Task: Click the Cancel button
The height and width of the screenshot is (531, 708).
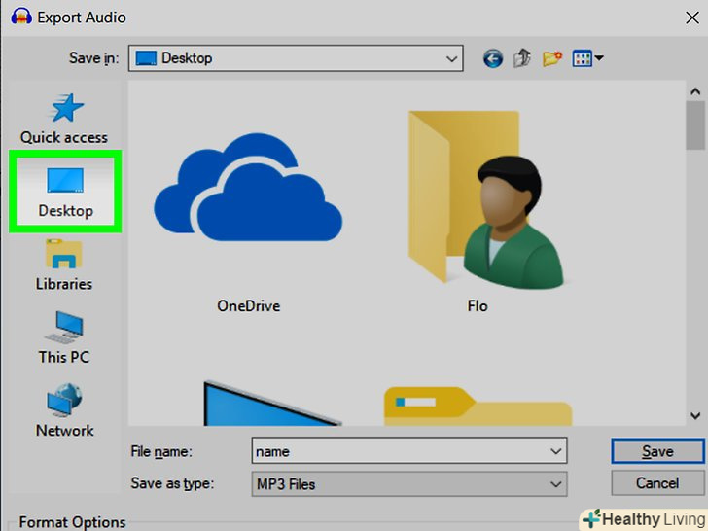Action: 657,483
